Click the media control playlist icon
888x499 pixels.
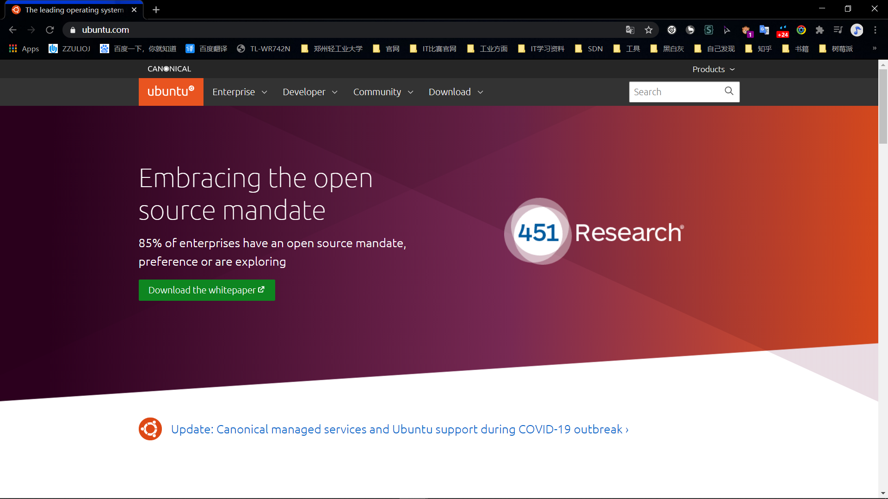[838, 30]
